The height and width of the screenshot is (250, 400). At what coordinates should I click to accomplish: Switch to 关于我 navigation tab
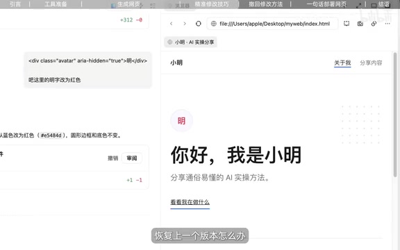(x=342, y=62)
